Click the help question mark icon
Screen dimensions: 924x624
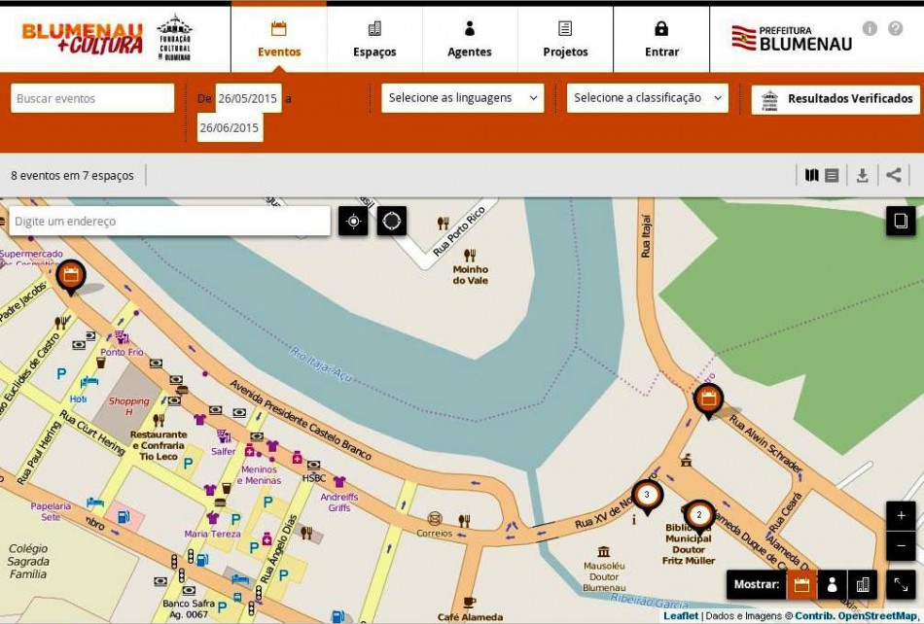pyautogui.click(x=895, y=28)
